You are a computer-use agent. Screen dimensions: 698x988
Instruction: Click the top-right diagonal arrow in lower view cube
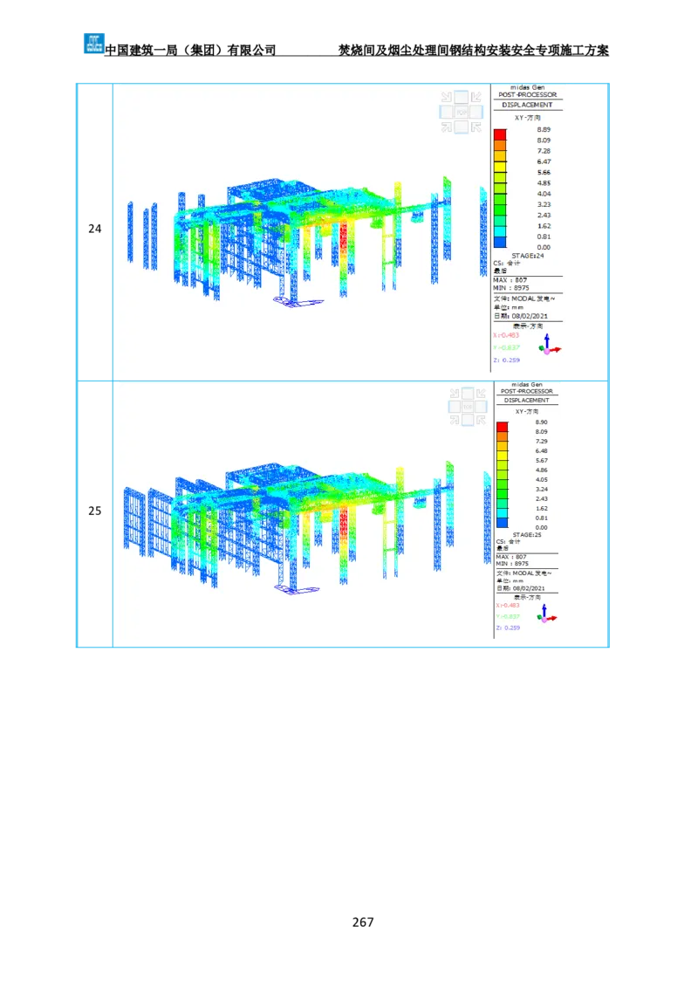point(482,393)
